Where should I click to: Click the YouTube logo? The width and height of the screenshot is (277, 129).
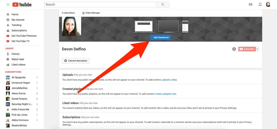22,5
